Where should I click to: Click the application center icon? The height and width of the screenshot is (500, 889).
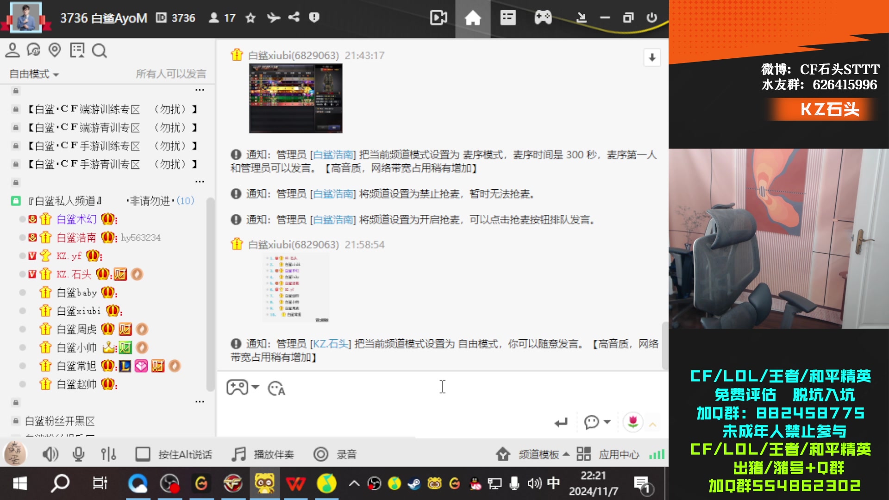(x=583, y=454)
